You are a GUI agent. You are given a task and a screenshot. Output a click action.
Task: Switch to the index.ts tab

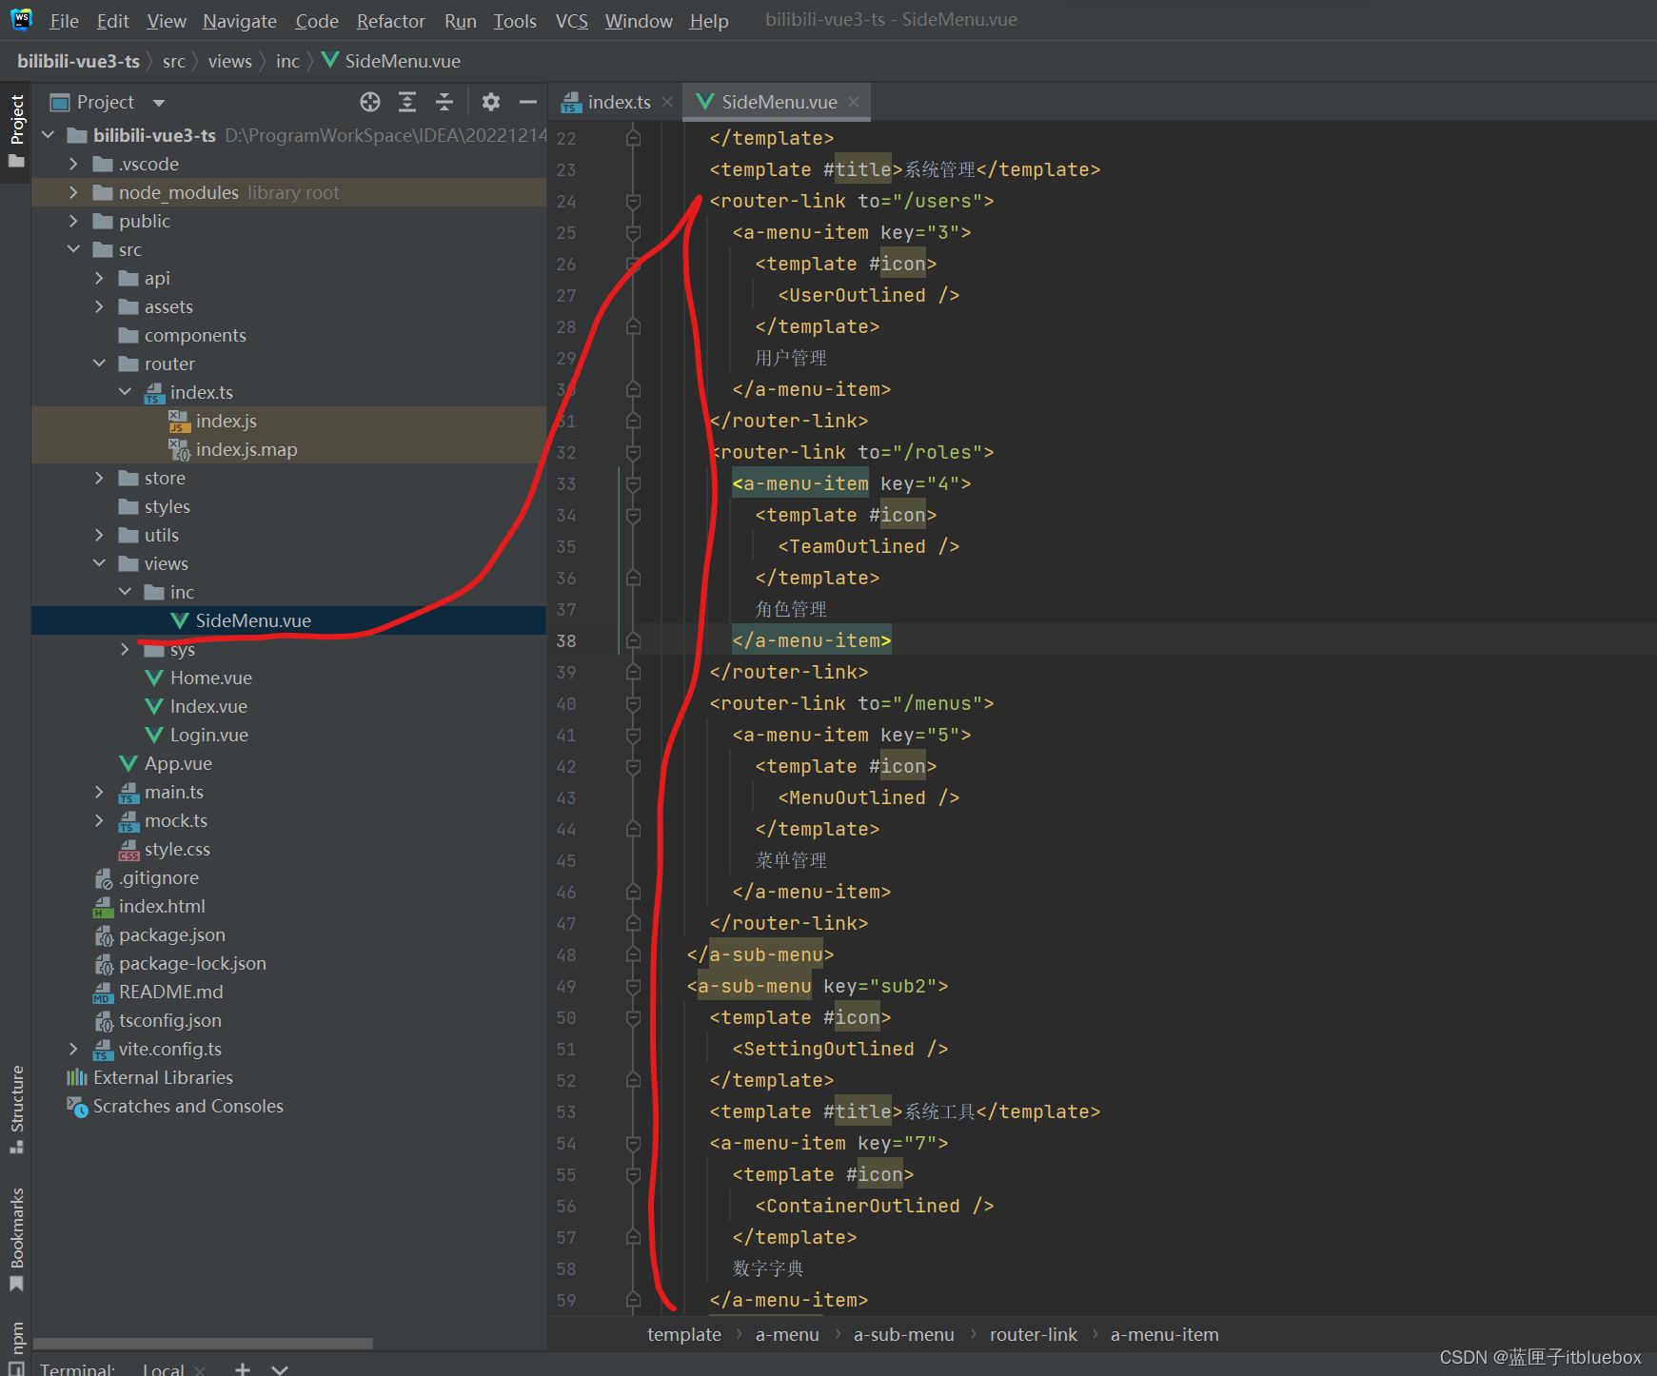(618, 102)
